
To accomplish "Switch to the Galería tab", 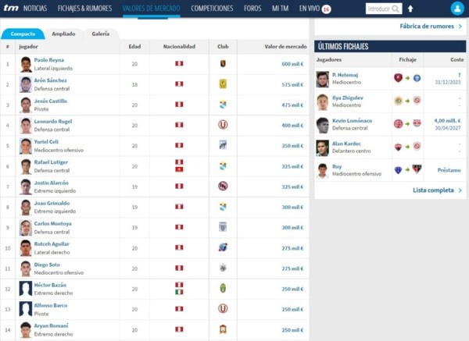I will click(101, 34).
